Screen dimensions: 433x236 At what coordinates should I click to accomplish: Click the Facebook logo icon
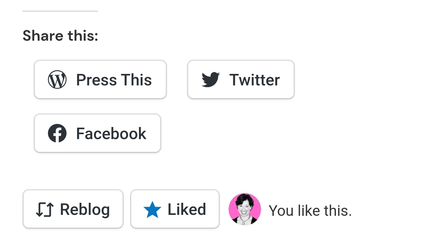click(57, 134)
